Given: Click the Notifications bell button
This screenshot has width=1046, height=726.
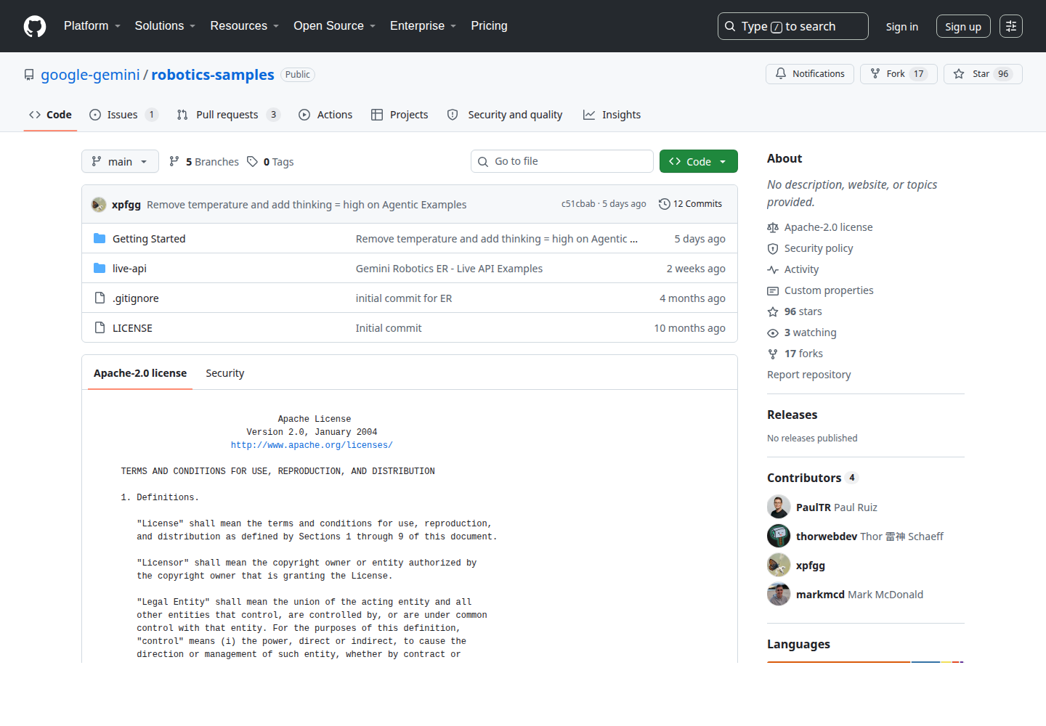Looking at the screenshot, I should click(x=810, y=74).
